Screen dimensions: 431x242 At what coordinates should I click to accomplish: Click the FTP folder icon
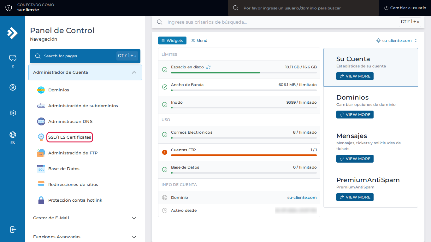41,153
